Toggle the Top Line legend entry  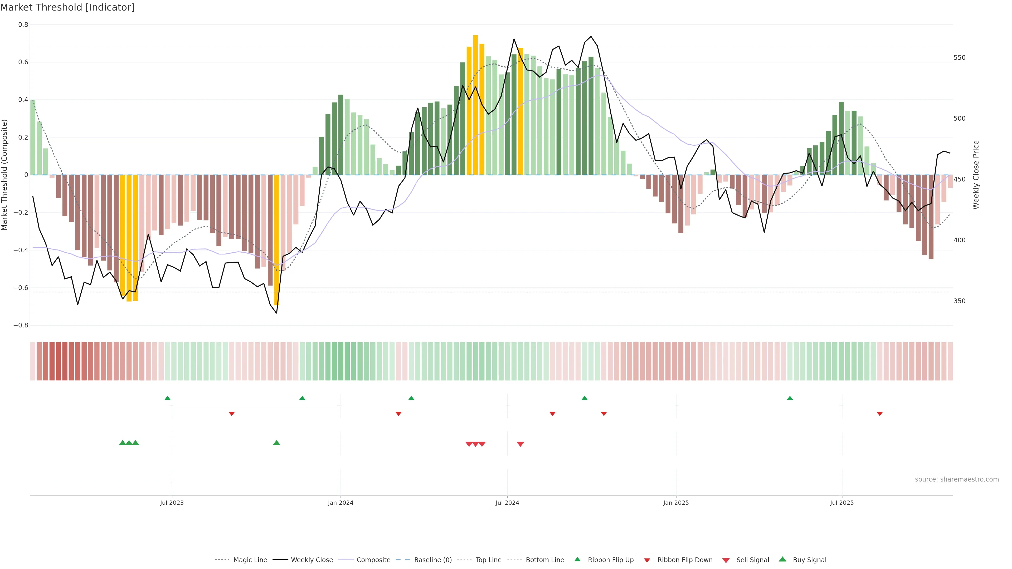(x=488, y=560)
